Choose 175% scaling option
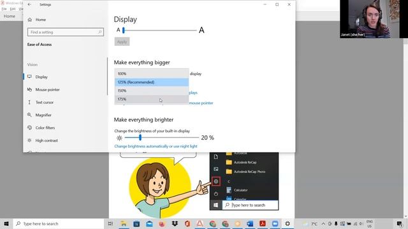The height and width of the screenshot is (229, 408). pos(152,99)
